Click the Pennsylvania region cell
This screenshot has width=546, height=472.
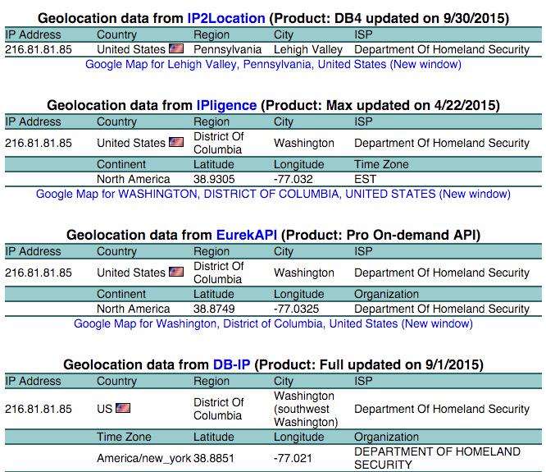227,49
